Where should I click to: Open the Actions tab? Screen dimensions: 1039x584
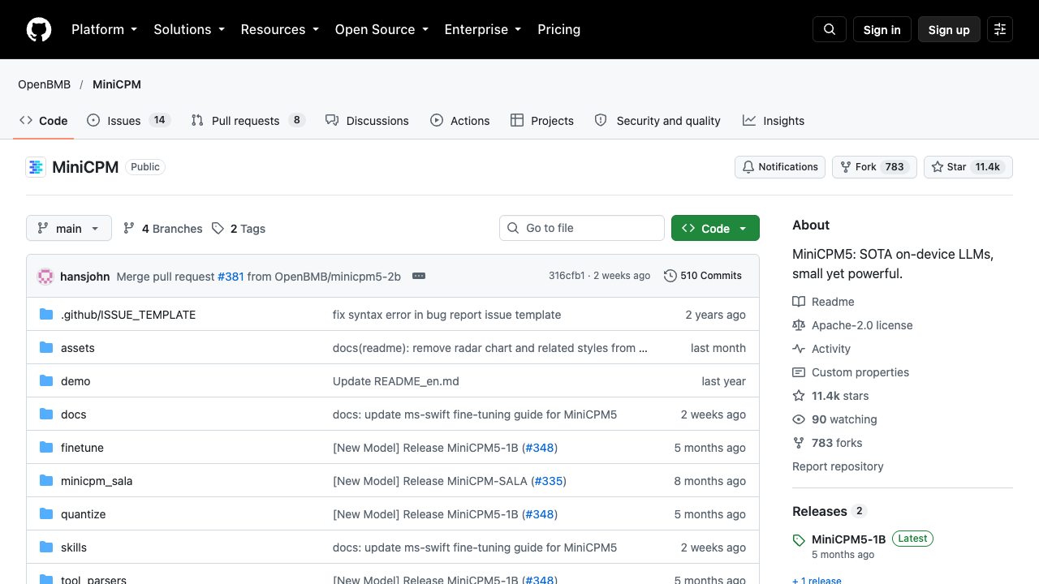460,120
